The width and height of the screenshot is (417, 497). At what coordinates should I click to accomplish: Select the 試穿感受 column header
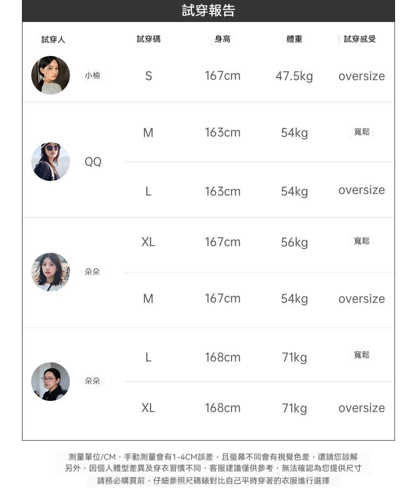point(360,39)
